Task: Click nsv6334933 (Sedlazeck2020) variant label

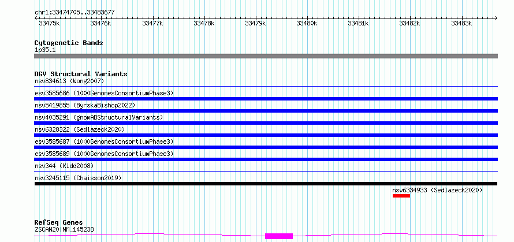Action: (x=437, y=190)
